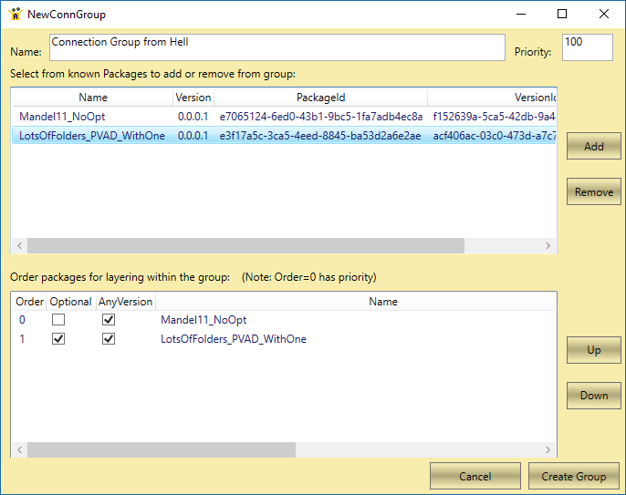
Task: Maximize the NewConnGroup window
Action: [562, 14]
